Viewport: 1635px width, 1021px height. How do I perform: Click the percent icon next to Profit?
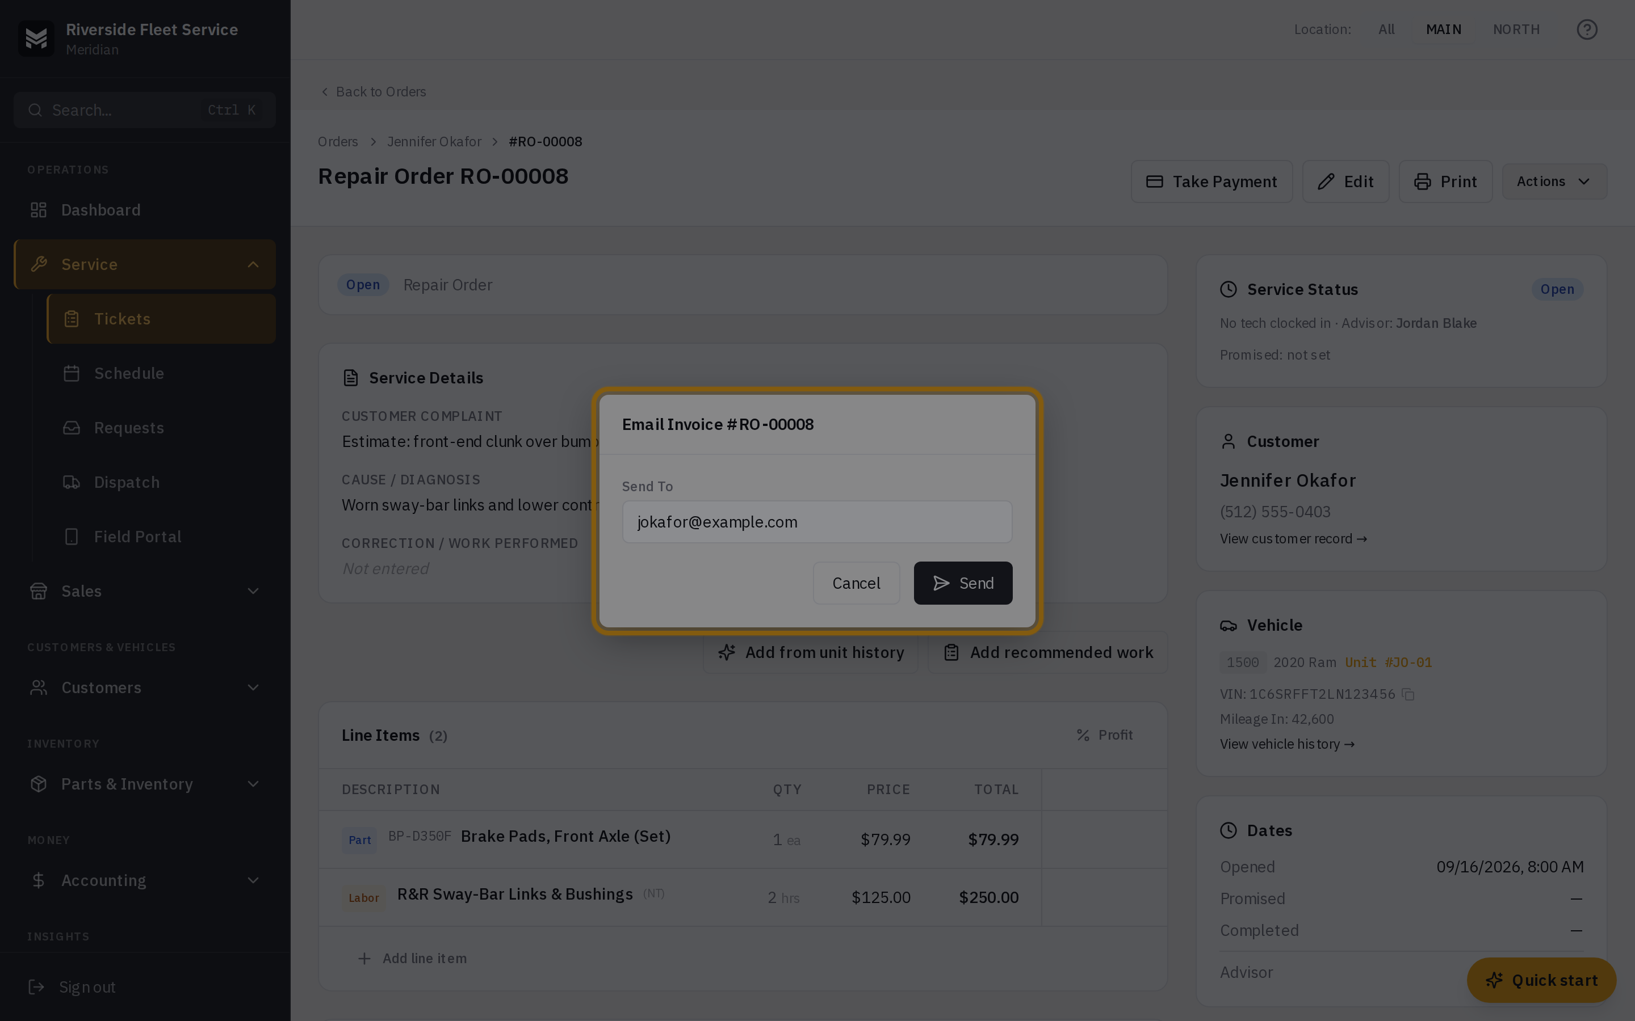tap(1083, 735)
